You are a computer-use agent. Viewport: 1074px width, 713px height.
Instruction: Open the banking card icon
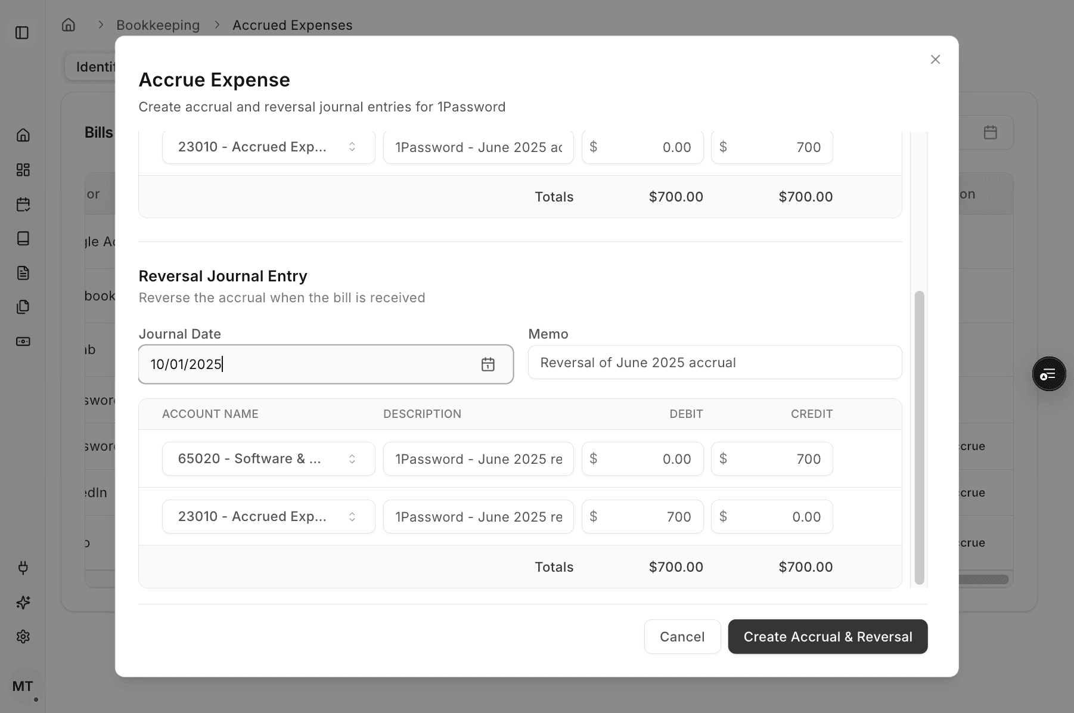pos(23,341)
